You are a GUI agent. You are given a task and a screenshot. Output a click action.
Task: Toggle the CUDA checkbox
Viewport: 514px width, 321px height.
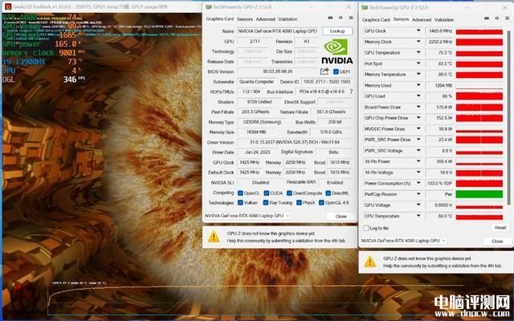coord(267,193)
